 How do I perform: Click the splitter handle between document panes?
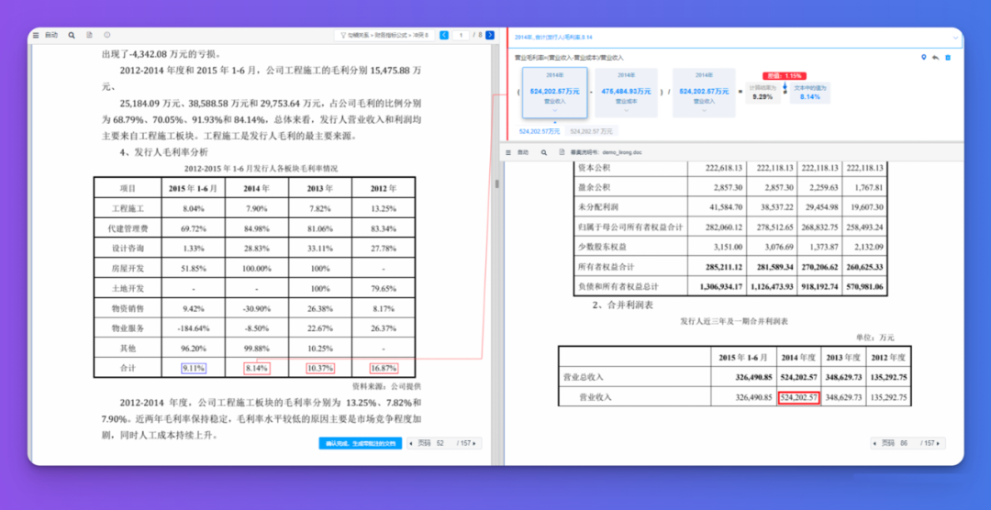tap(496, 183)
